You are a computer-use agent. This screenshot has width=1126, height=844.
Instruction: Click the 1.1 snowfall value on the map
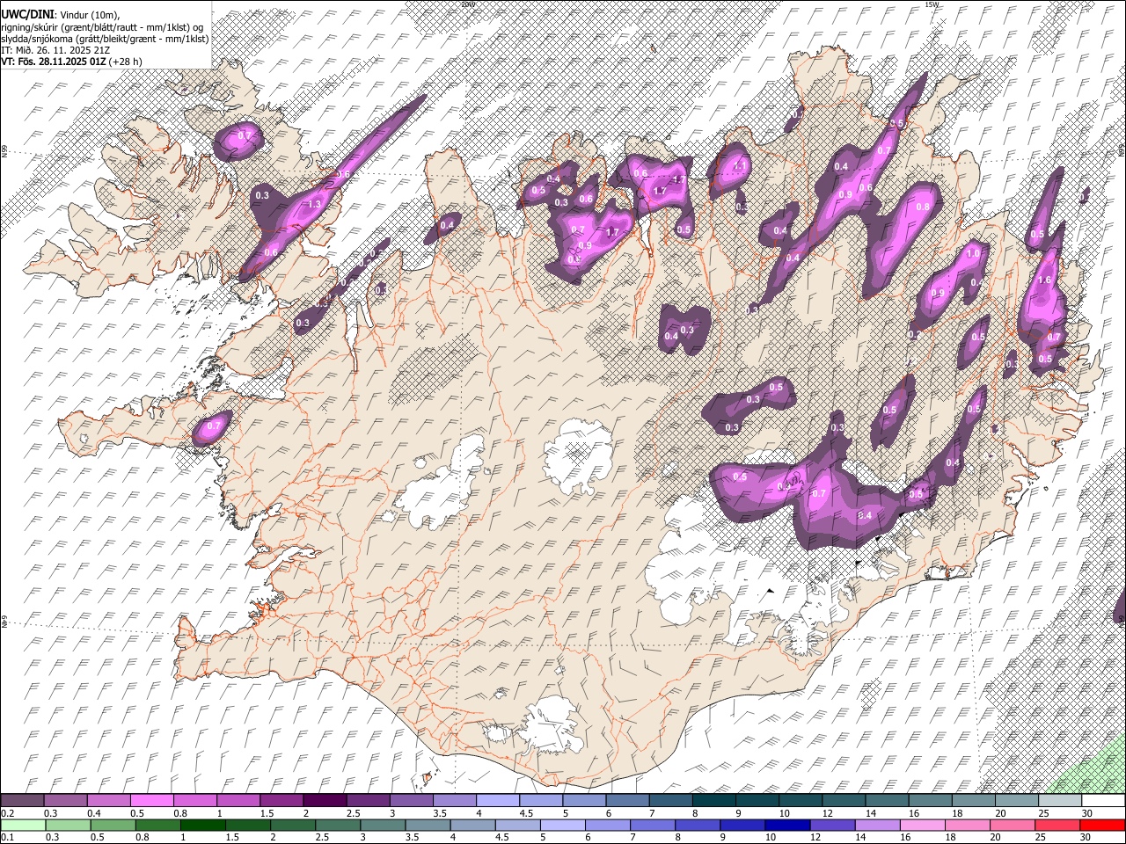pyautogui.click(x=741, y=165)
